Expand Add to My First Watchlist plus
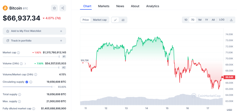 [61, 31]
